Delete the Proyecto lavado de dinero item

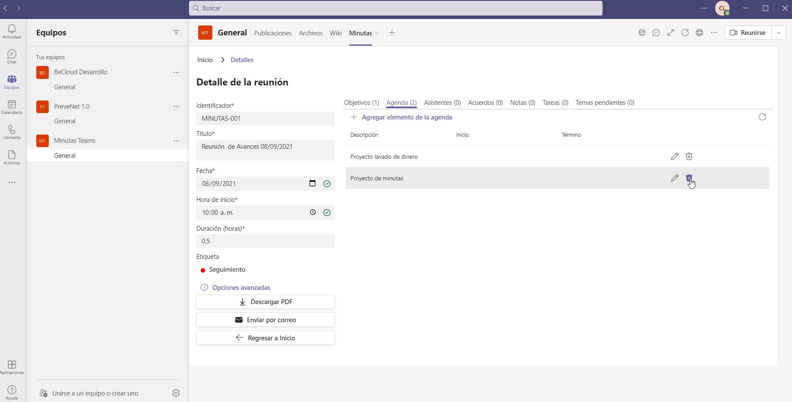[689, 157]
